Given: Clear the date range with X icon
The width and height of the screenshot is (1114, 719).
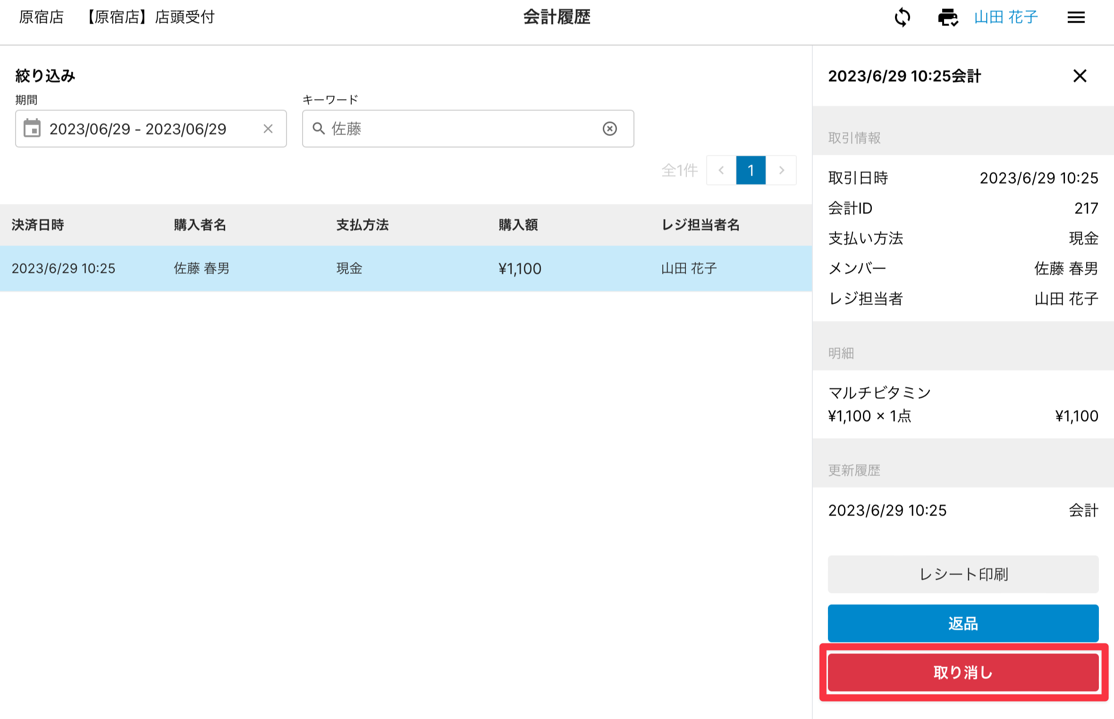Looking at the screenshot, I should coord(268,129).
